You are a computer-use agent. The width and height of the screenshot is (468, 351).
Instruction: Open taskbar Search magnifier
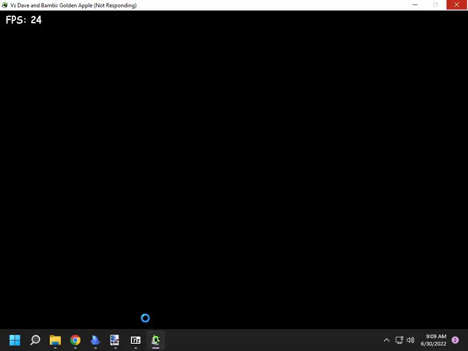[35, 340]
